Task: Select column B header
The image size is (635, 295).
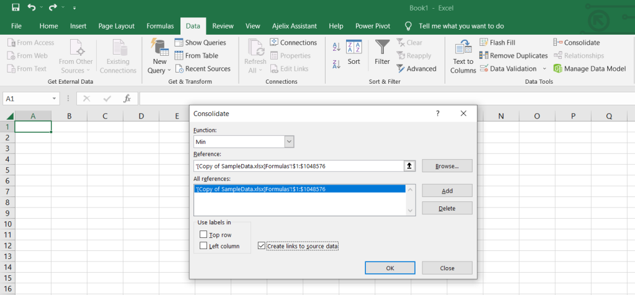Action: (x=69, y=116)
